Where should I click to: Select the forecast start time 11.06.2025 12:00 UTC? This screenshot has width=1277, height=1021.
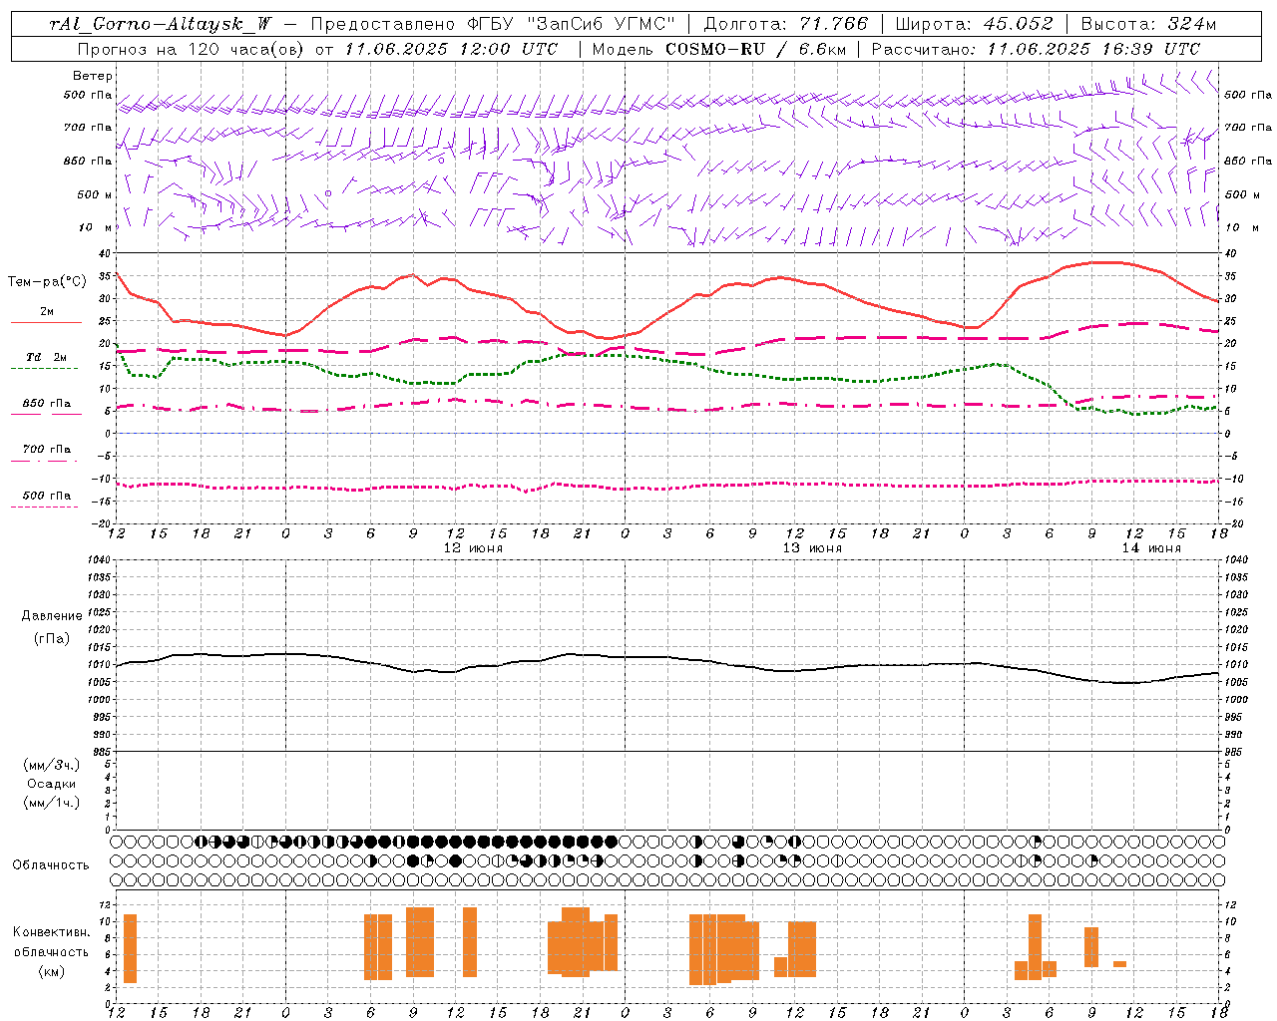coord(451,49)
